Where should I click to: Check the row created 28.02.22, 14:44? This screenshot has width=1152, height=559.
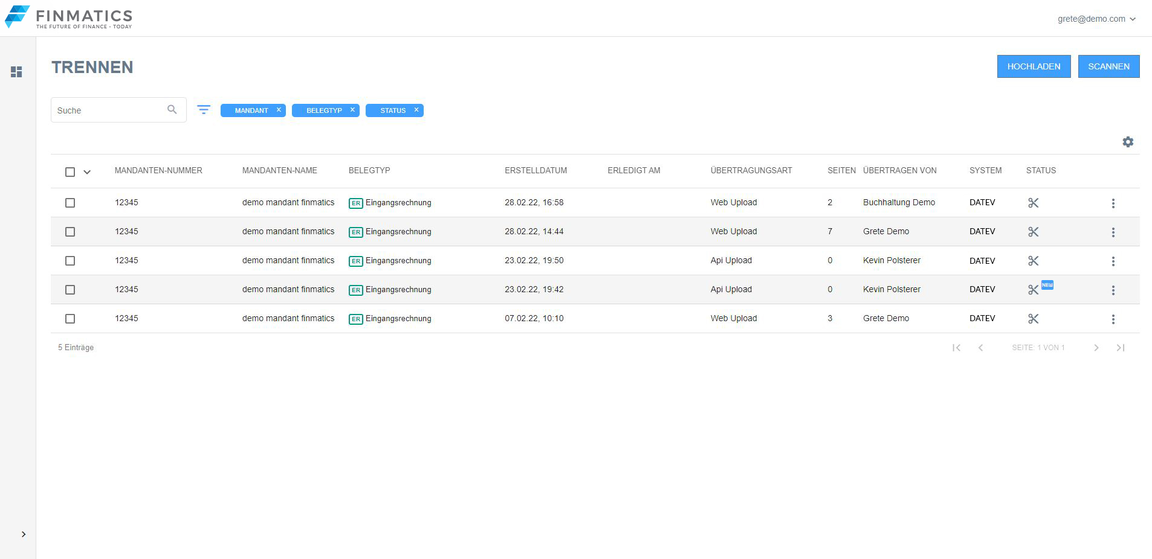point(70,232)
